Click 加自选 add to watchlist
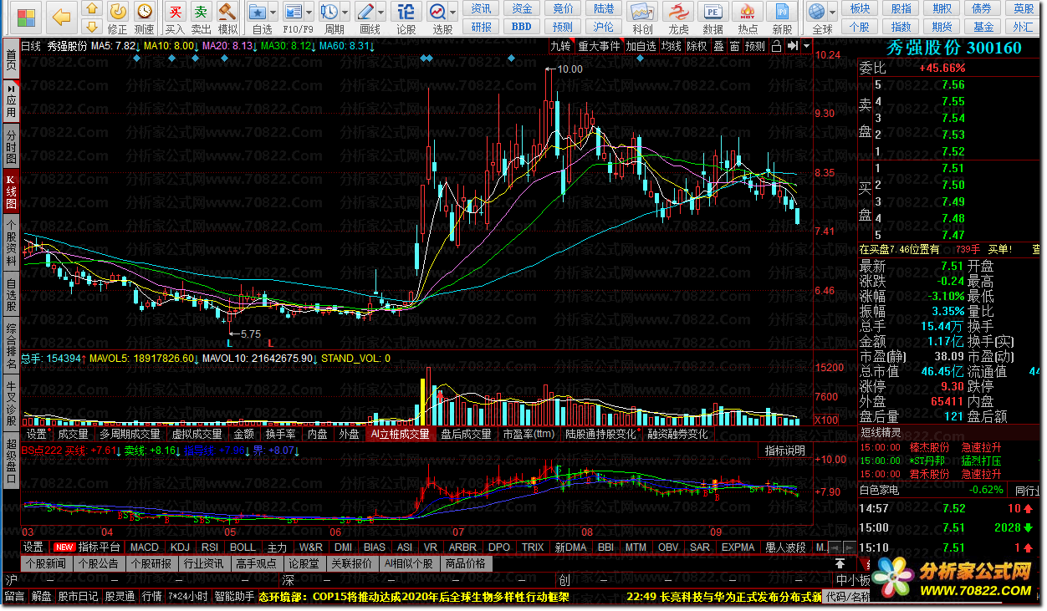Screen dimensions: 1047x611 click(641, 46)
